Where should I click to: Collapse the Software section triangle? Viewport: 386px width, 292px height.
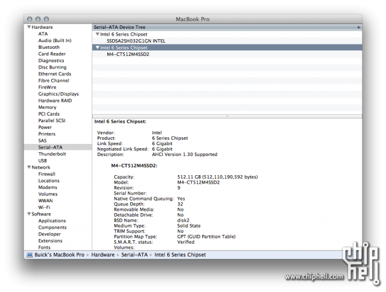[29, 214]
